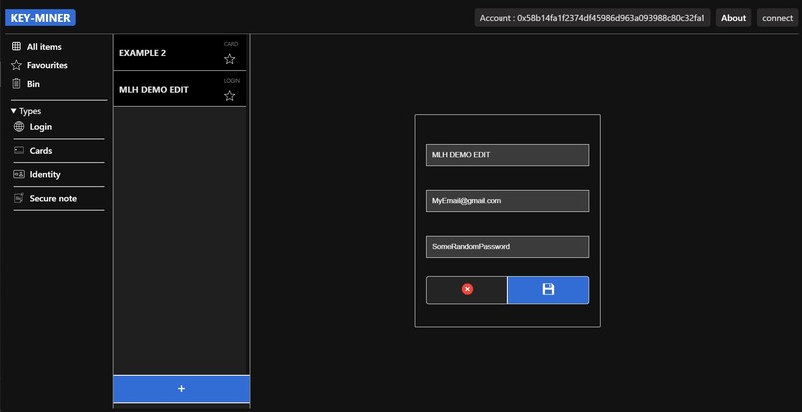
Task: Collapse the Types section
Action: tap(26, 111)
